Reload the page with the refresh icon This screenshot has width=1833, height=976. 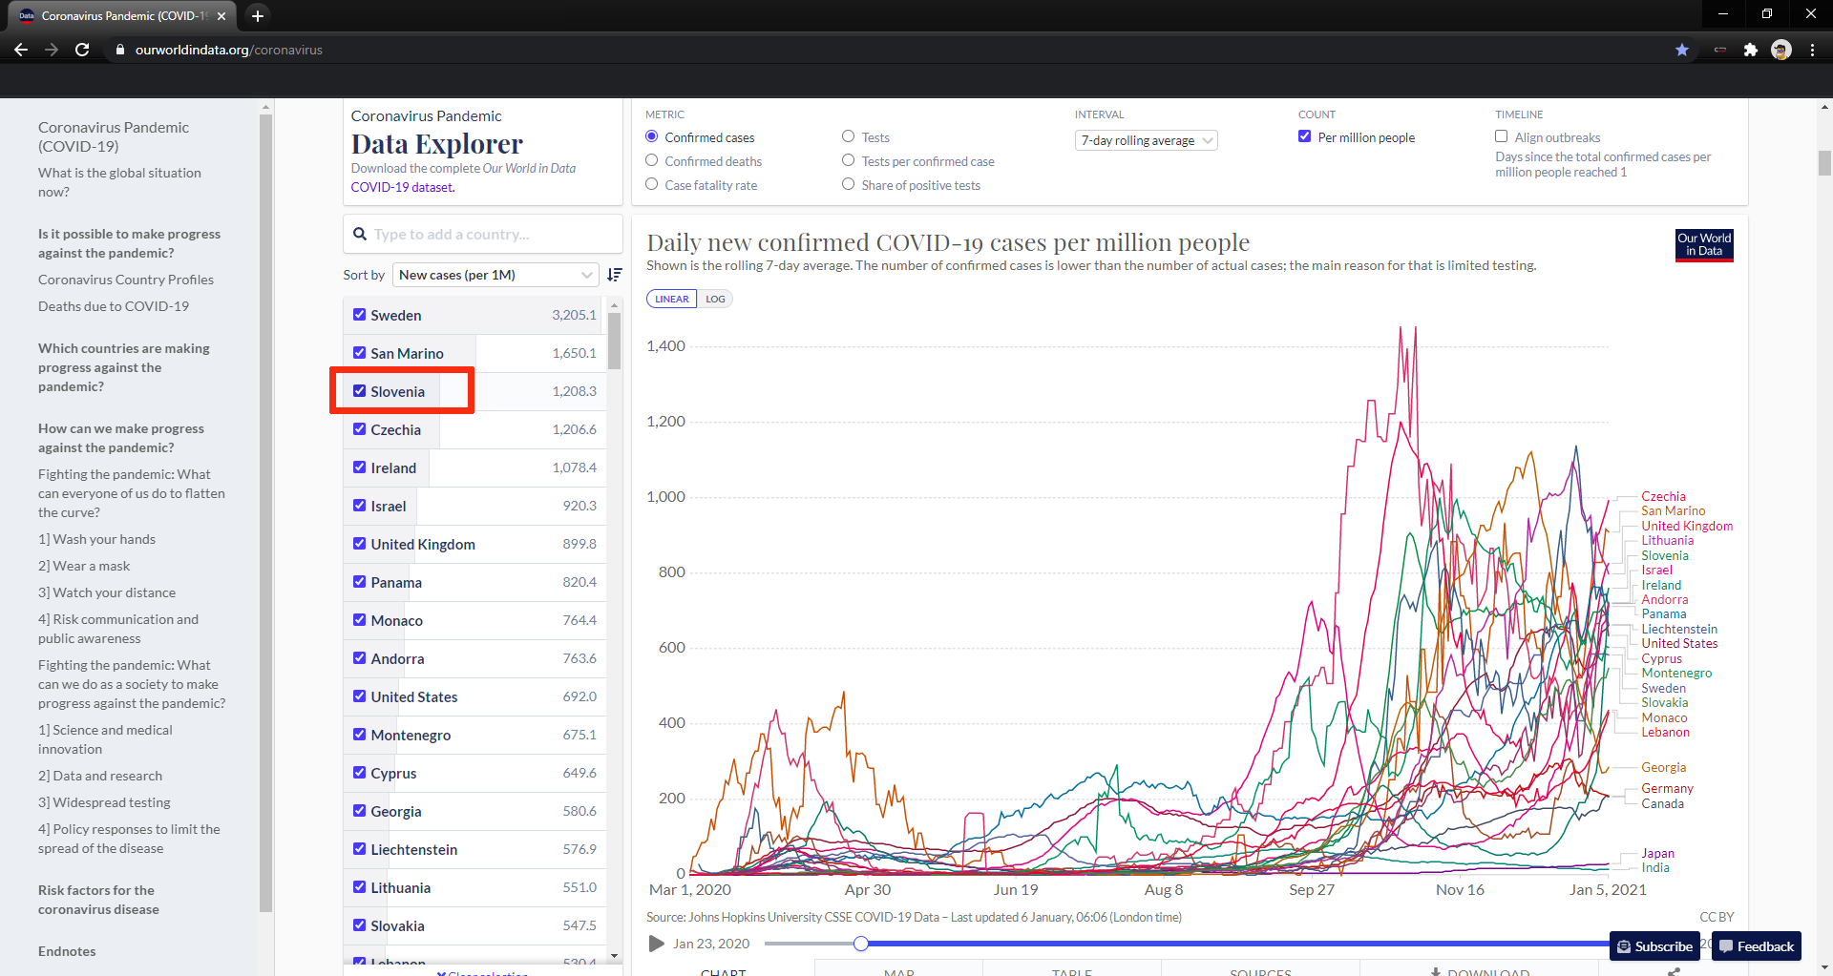coord(82,50)
